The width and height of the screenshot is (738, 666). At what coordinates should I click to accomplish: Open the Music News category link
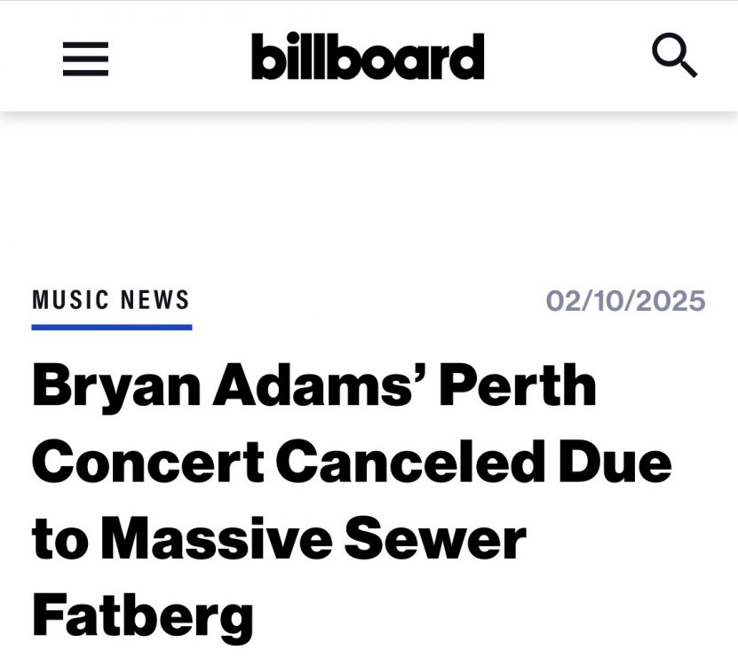tap(111, 300)
